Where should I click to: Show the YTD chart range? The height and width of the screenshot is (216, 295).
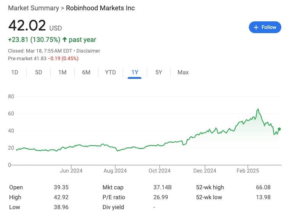tap(110, 72)
